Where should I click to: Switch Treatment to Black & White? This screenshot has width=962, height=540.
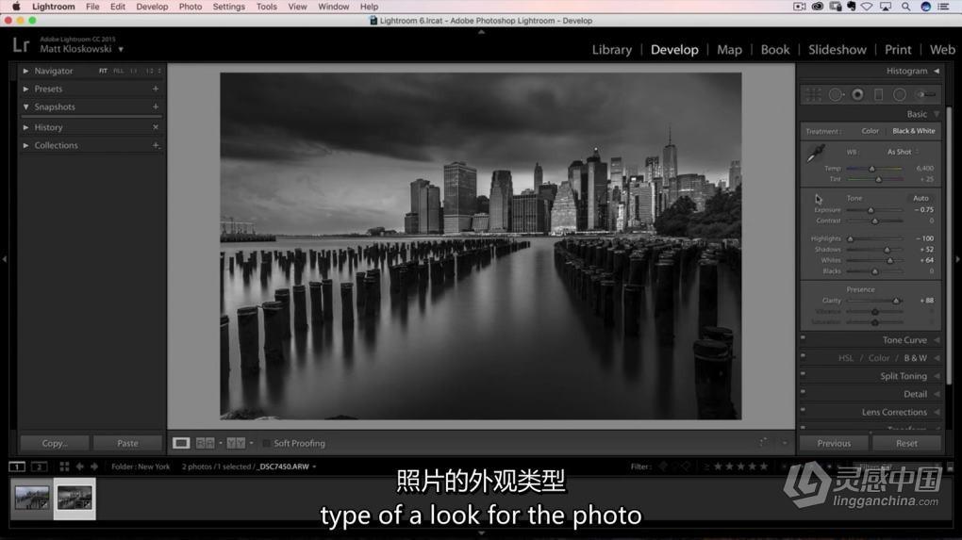914,131
